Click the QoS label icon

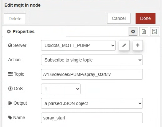[10, 89]
